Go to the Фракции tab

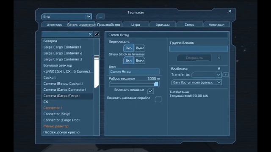pyautogui.click(x=163, y=24)
